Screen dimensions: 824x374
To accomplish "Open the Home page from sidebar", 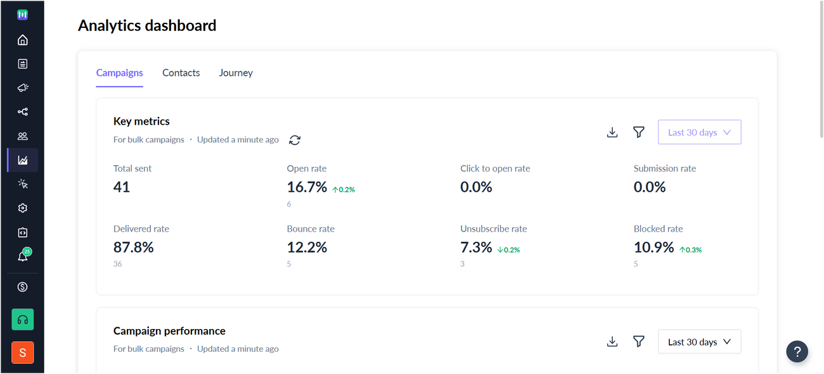I will (x=23, y=41).
